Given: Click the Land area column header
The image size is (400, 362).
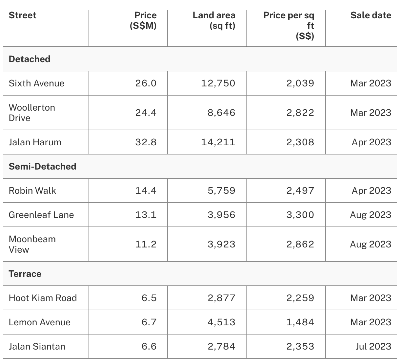Looking at the screenshot, I should tap(214, 20).
